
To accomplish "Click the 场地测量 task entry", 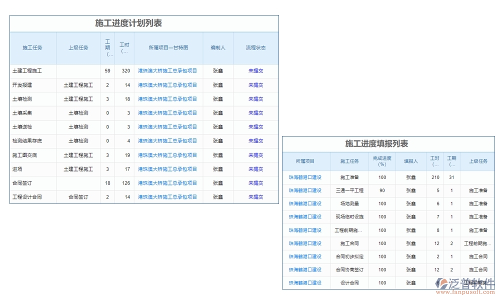I will coord(349,203).
